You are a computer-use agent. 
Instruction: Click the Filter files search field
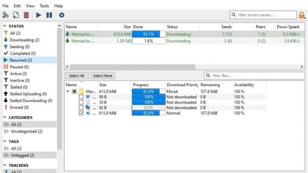click(x=254, y=76)
